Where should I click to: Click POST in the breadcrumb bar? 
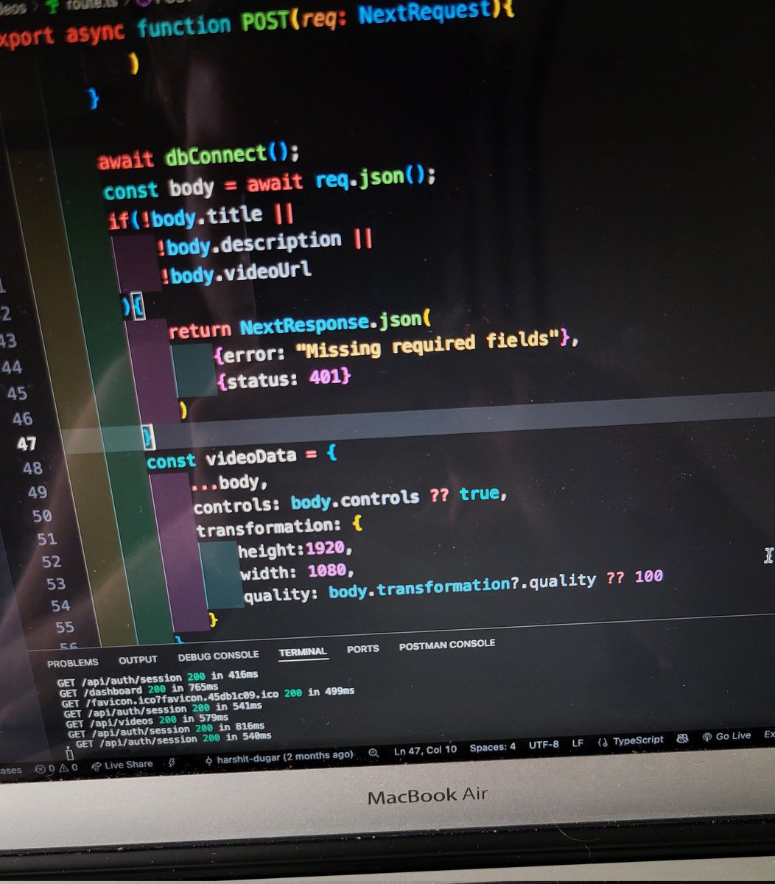coord(168,4)
